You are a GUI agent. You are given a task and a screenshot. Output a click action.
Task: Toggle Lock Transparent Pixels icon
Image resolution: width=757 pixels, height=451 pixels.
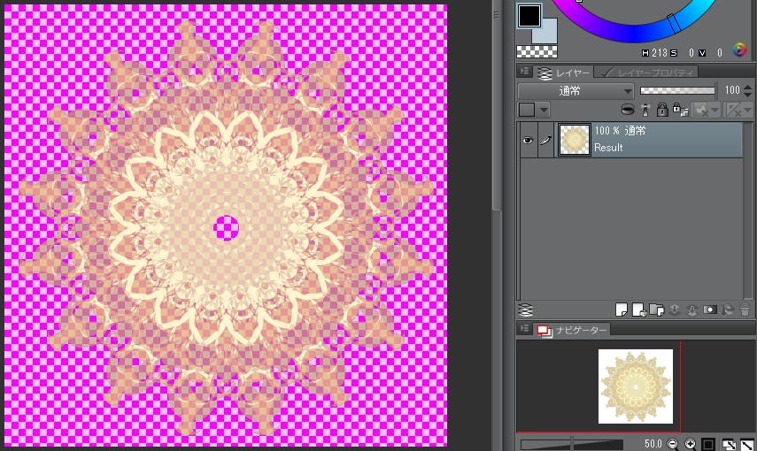678,110
